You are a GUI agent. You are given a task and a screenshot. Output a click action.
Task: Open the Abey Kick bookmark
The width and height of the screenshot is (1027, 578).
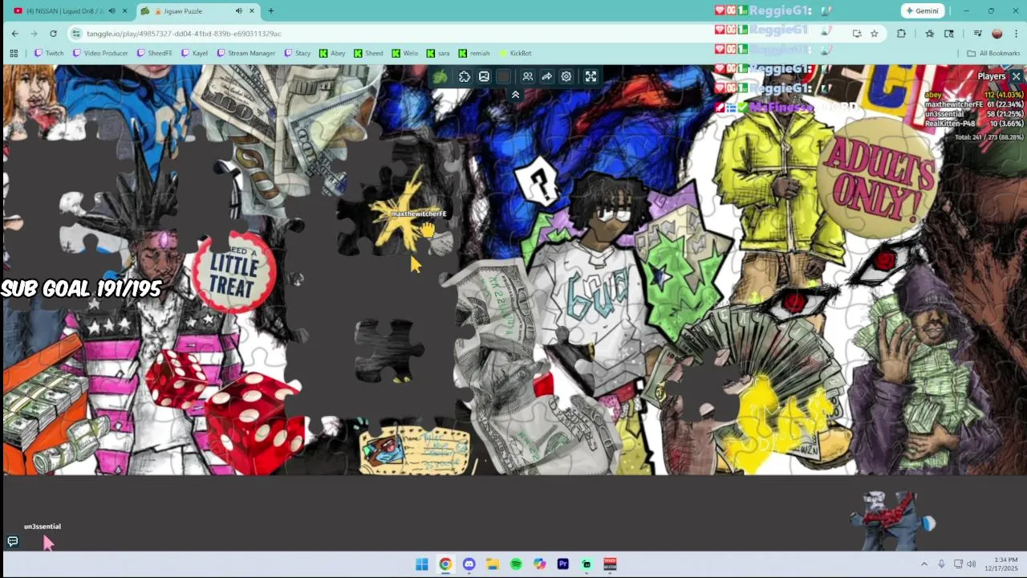(332, 53)
